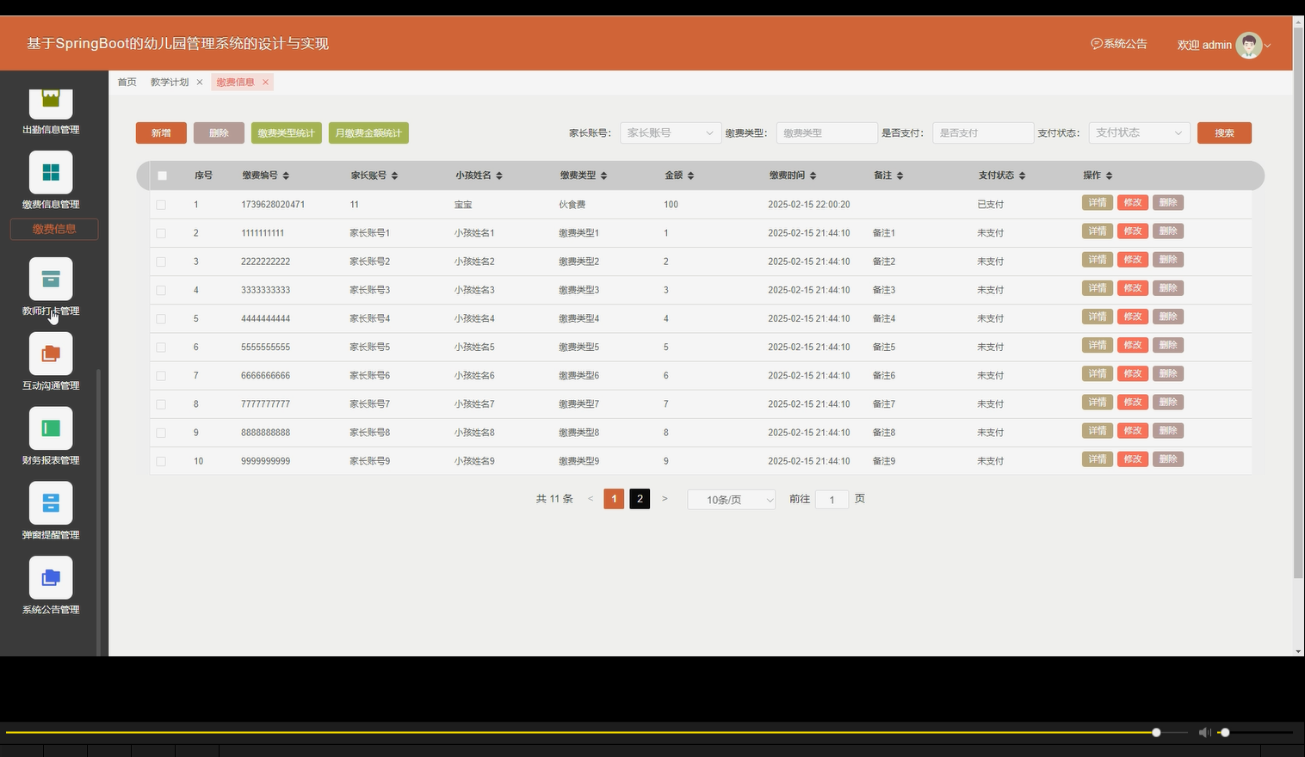Click the 搜索 button
The height and width of the screenshot is (757, 1305).
[1224, 132]
